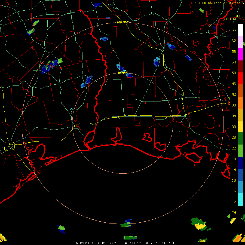Select the medium blue legend swatch
245x245 pixels.
point(240,175)
